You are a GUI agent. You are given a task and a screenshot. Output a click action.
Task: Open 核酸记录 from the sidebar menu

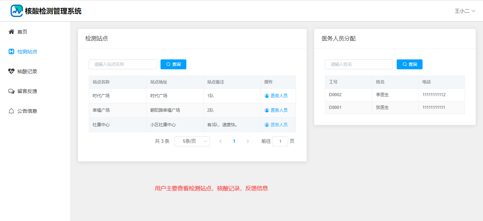[x=27, y=71]
